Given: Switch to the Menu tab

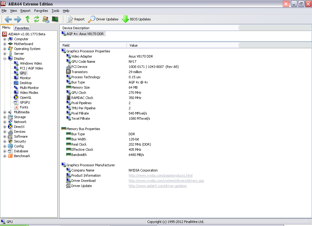Looking at the screenshot, I should click(x=6, y=28).
